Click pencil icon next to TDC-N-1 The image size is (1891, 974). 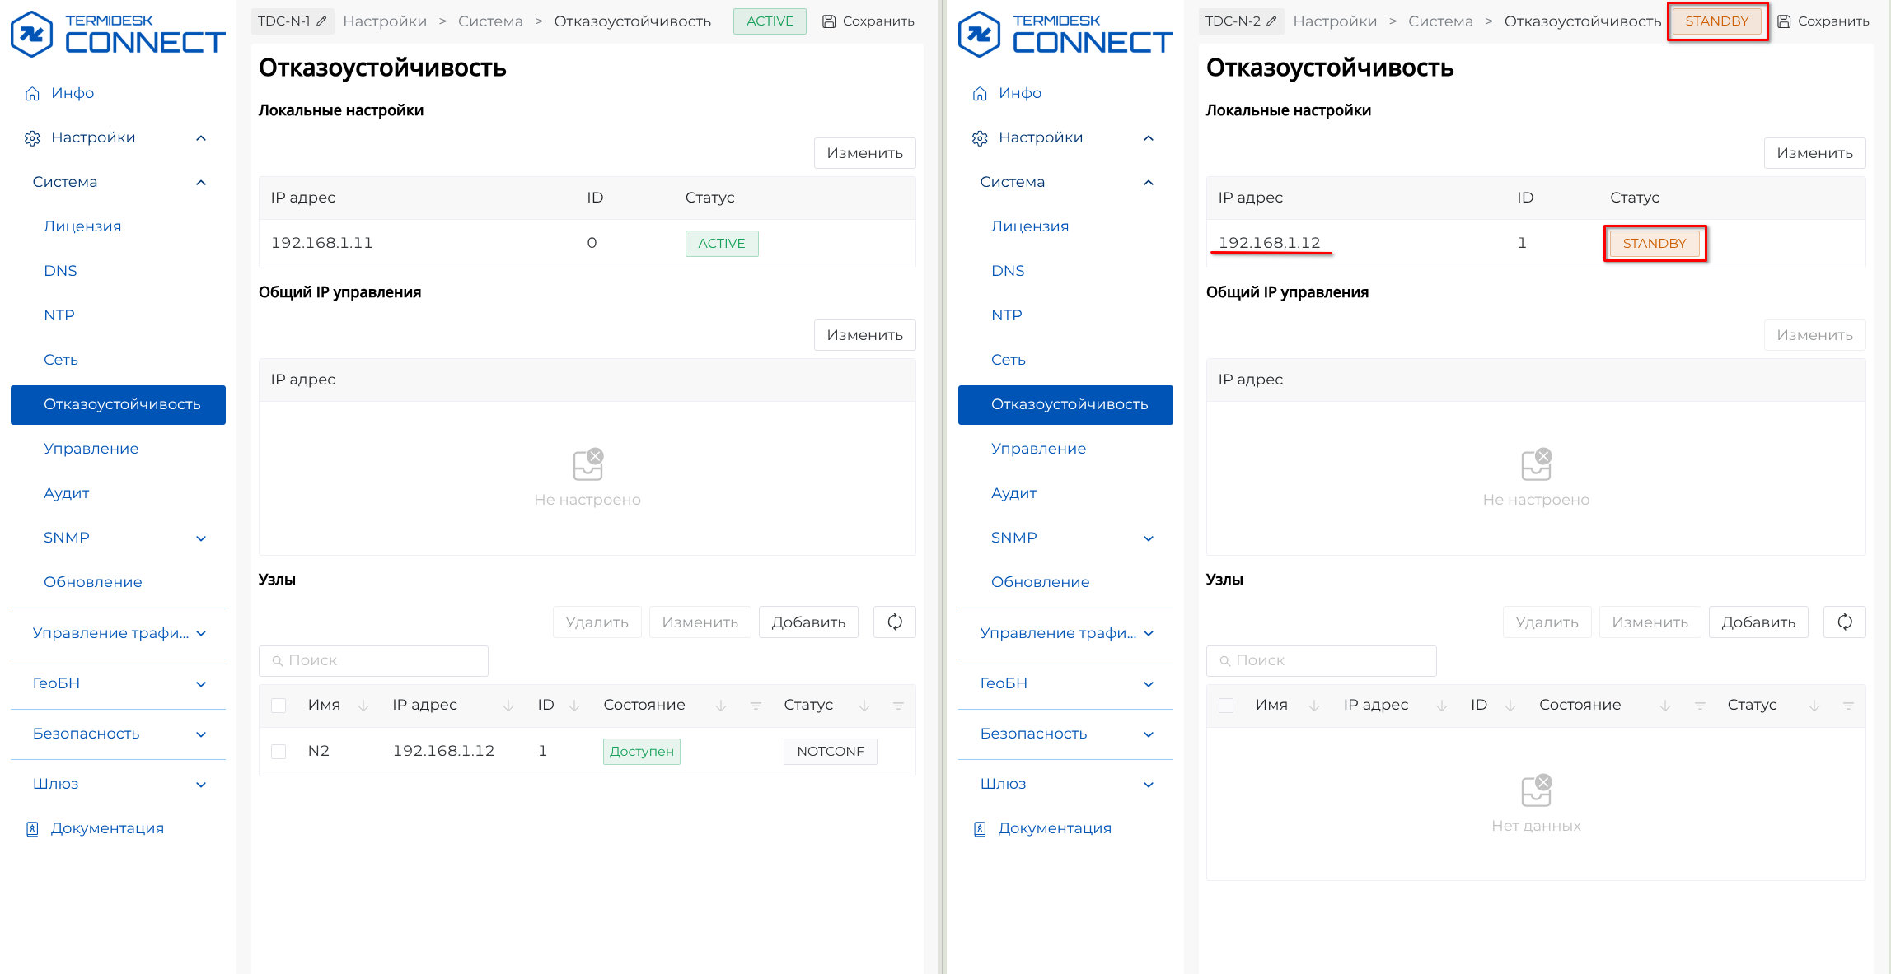tap(321, 21)
